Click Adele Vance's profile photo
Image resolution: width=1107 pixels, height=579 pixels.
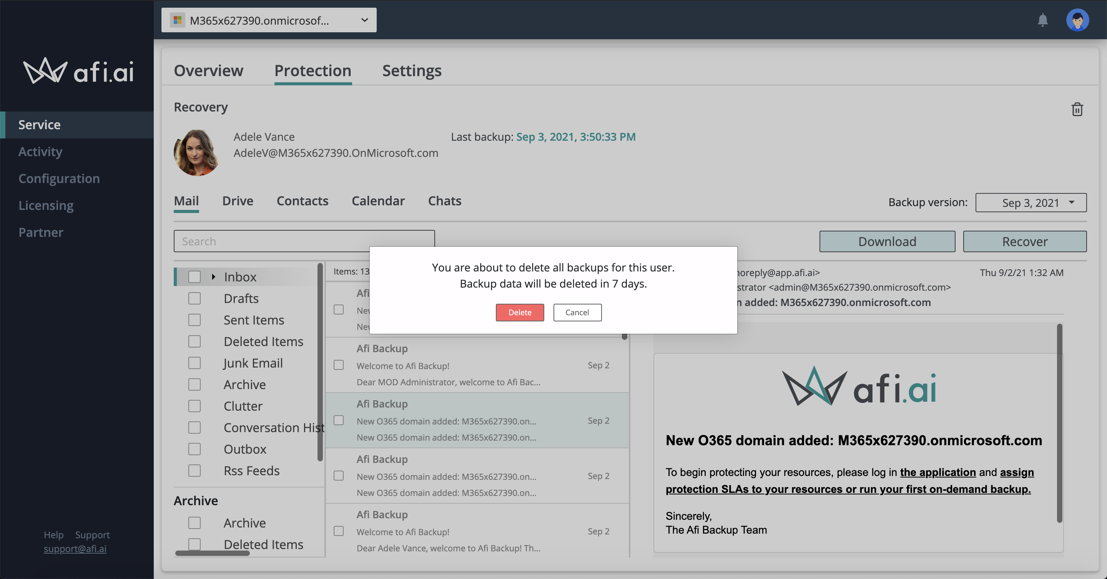(x=196, y=152)
